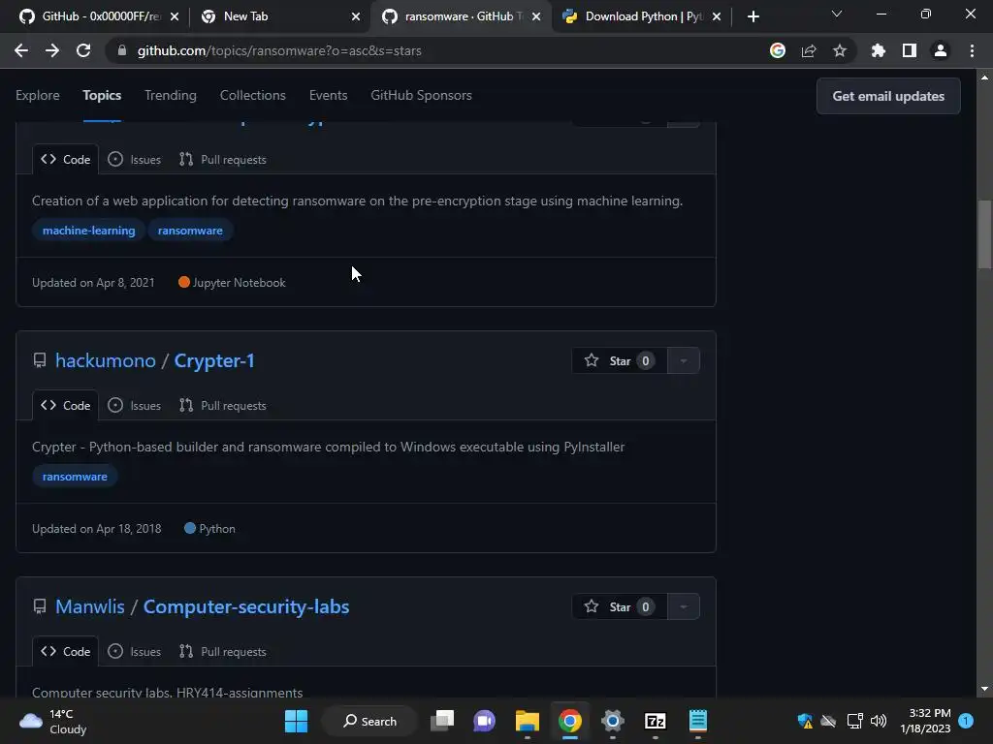
Task: Open Issues of the machine-learning ransomware repository
Action: tap(134, 160)
